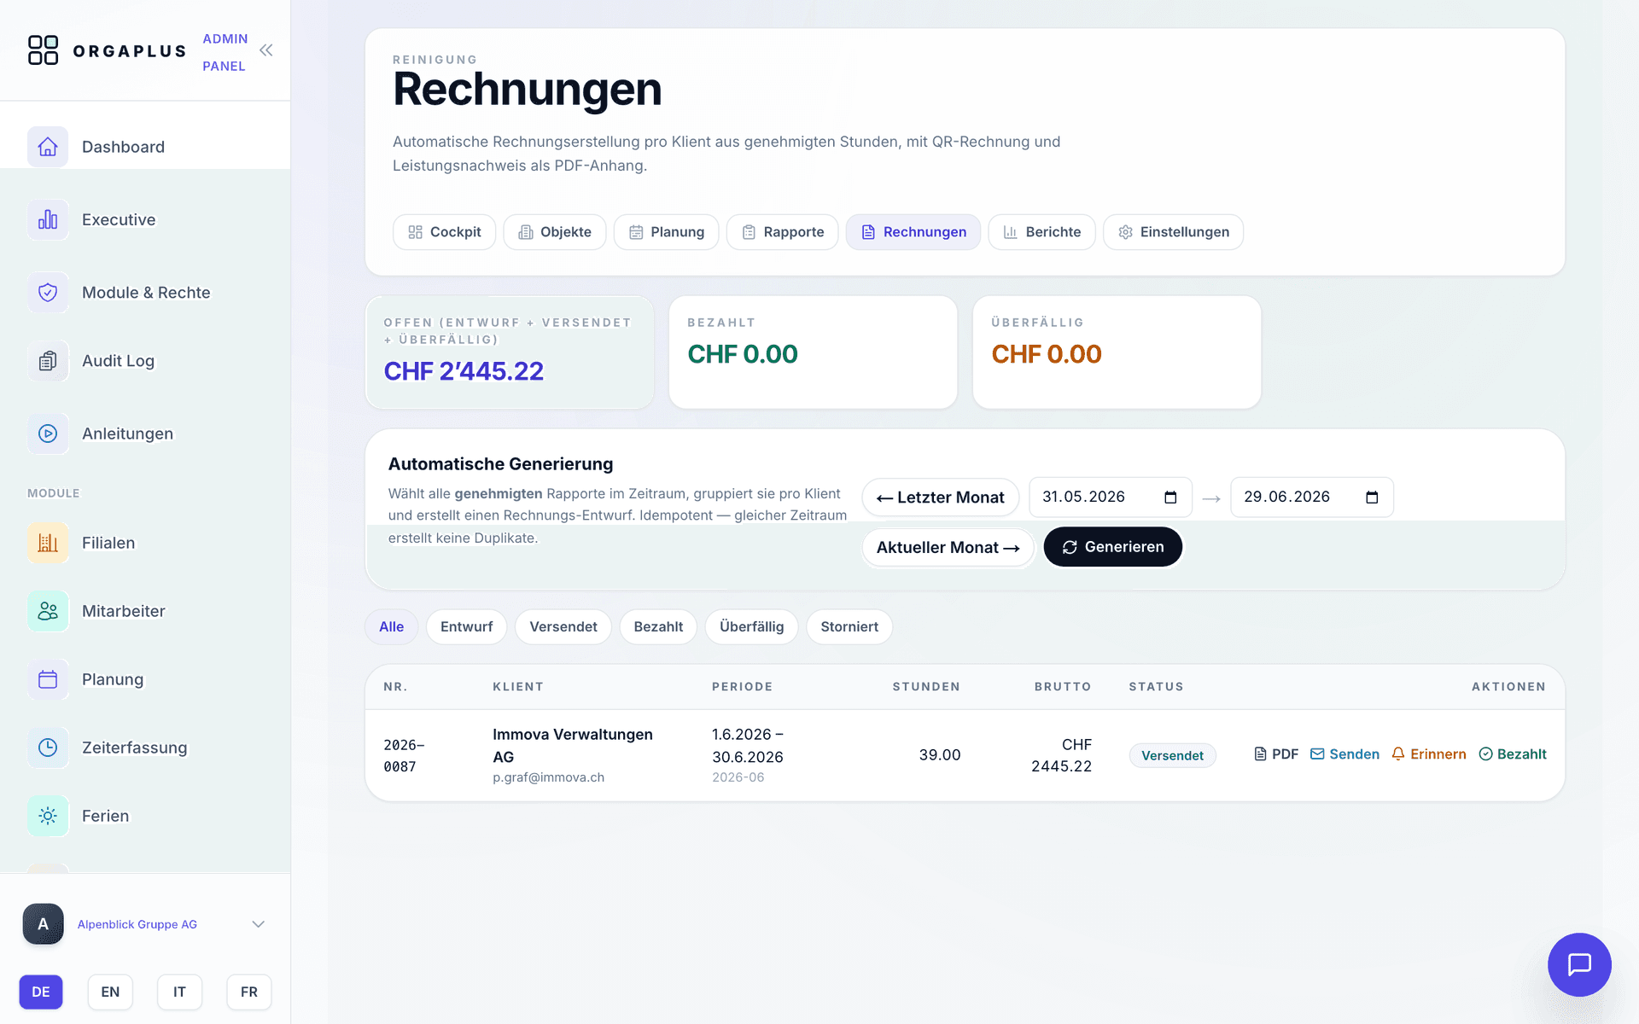This screenshot has height=1024, width=1639.
Task: Expand the Alpenblick Gruppe AG account dropdown
Action: click(258, 924)
